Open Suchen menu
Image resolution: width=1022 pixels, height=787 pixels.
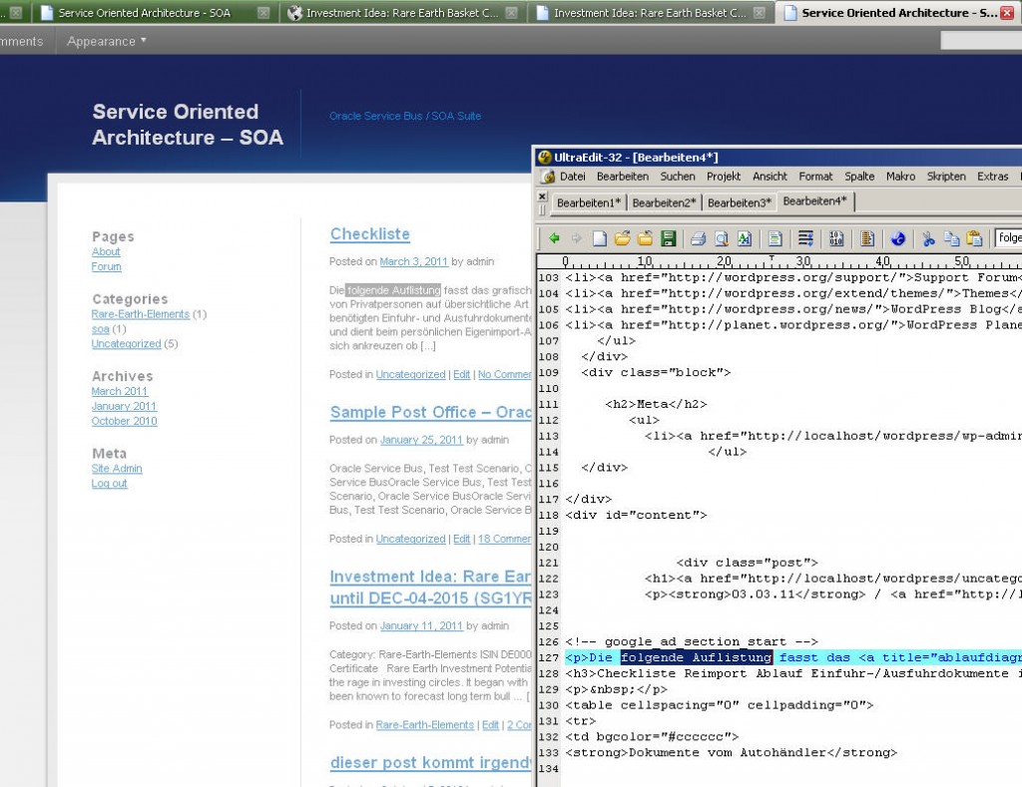[678, 177]
